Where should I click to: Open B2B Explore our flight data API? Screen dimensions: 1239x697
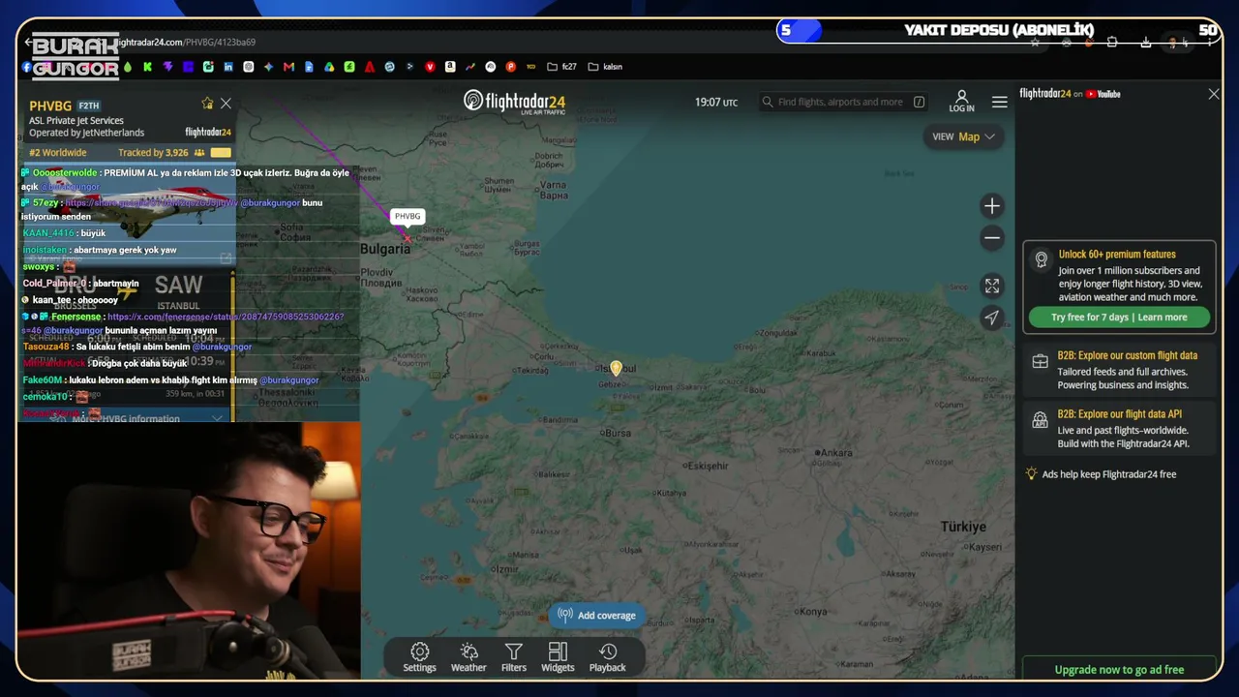(x=1119, y=429)
